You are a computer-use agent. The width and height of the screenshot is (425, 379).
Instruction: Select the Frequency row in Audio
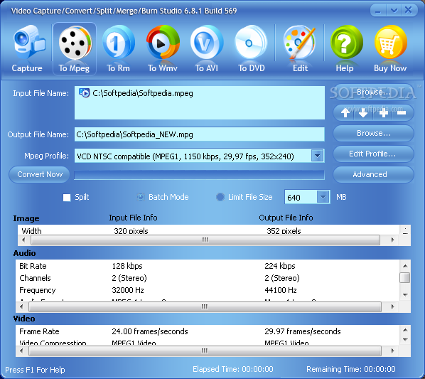pyautogui.click(x=208, y=290)
